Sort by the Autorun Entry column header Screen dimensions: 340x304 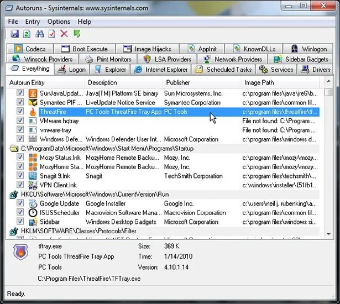tap(45, 82)
